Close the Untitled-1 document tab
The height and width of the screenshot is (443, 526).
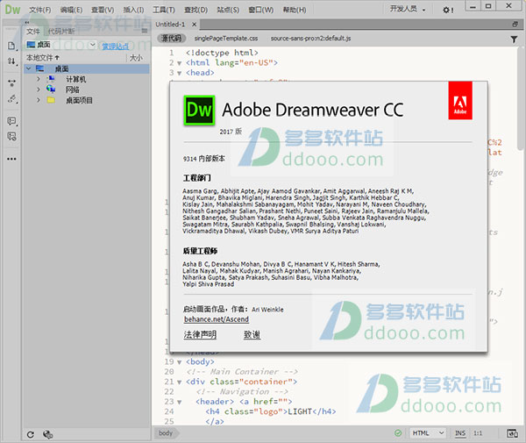pos(194,25)
